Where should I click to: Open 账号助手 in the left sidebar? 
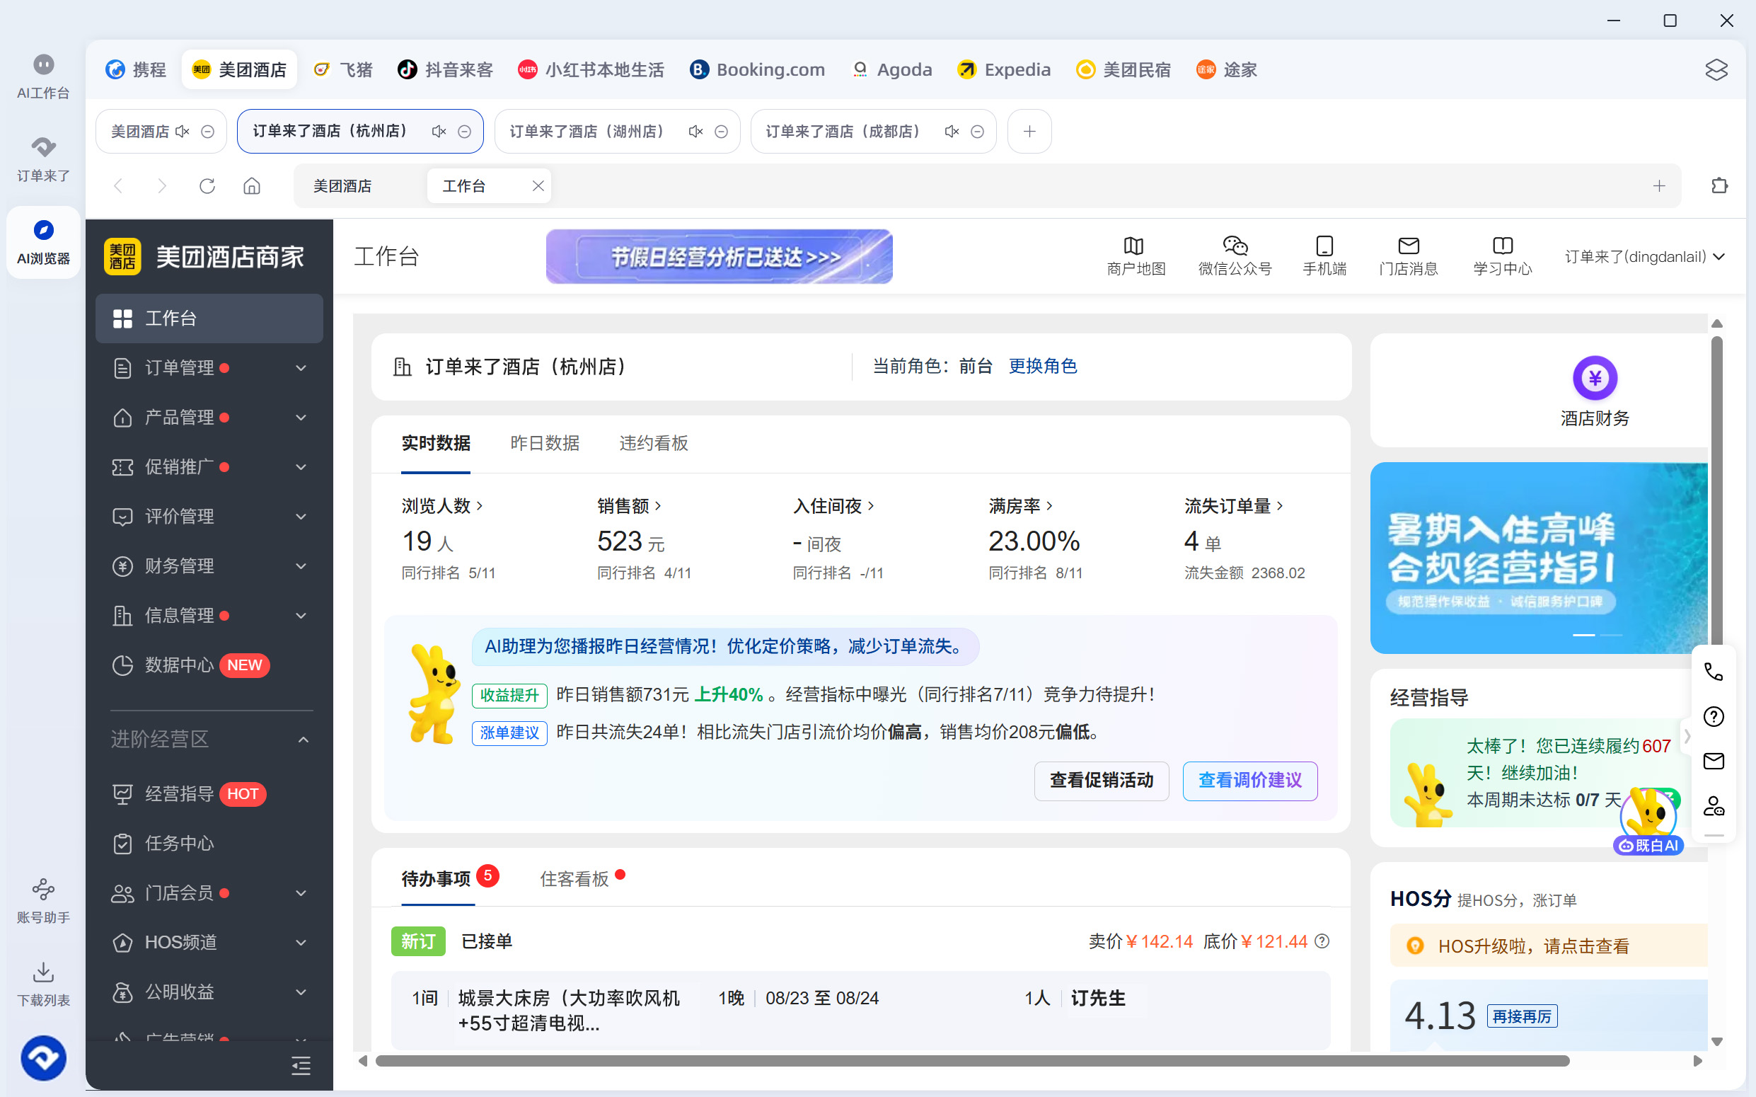[44, 901]
